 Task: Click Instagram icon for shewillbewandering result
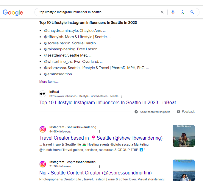pyautogui.click(x=43, y=129)
